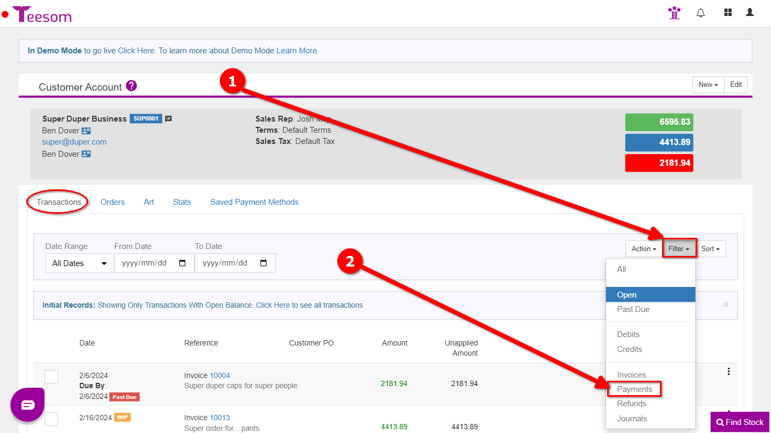Viewport: 771px width, 433px height.
Task: Choose Journals in the Filter menu
Action: [650, 419]
